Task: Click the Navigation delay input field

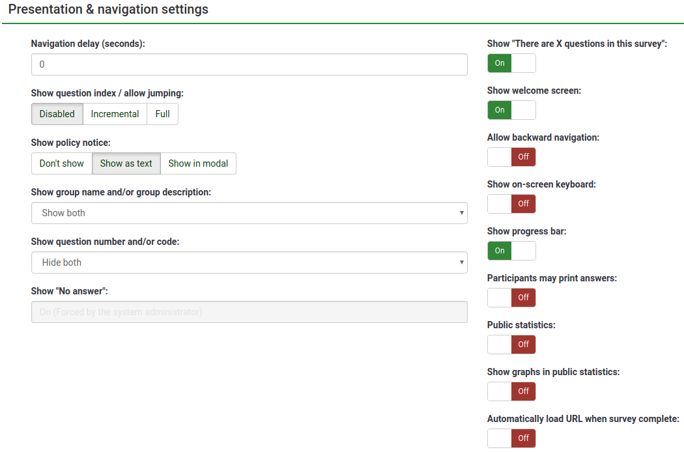Action: point(249,64)
